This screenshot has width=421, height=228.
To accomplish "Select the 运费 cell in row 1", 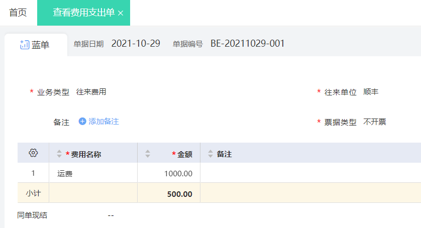I will (x=93, y=173).
